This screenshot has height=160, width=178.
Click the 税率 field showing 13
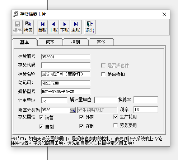point(146,110)
